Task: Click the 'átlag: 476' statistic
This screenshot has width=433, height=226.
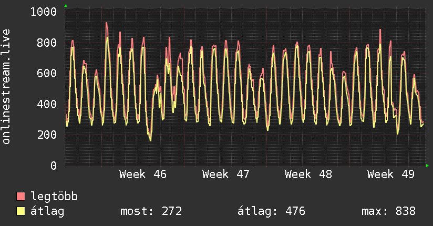Action: [271, 211]
